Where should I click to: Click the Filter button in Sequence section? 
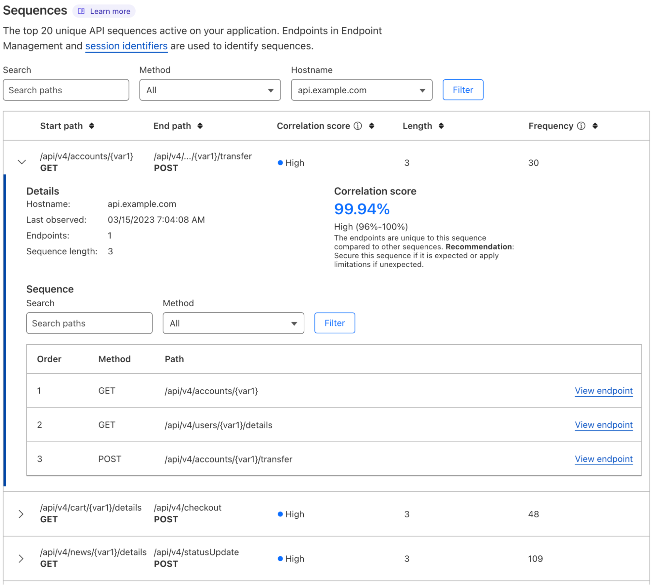(334, 323)
